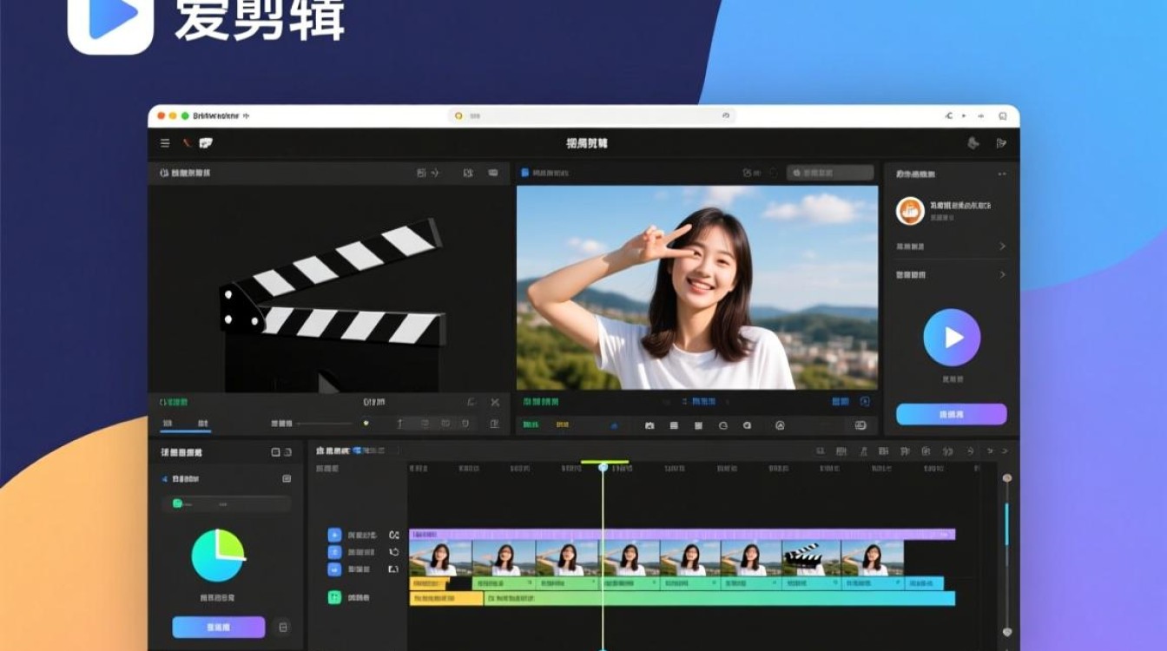Open the hamburger menu in the app header

pos(165,143)
